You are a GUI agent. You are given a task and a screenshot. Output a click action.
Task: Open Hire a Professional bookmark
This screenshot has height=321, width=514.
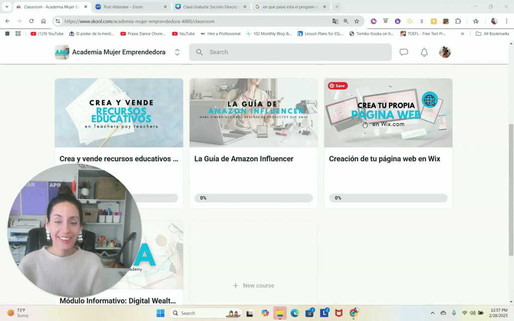(220, 34)
